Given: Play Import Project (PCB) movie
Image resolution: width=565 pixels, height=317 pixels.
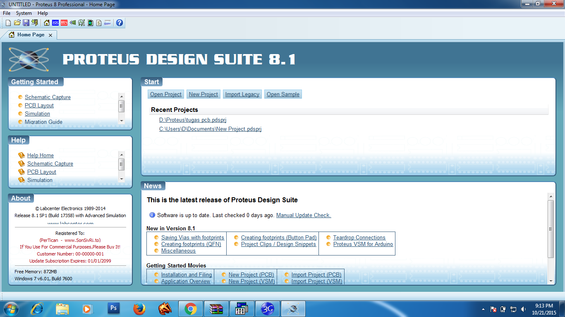Looking at the screenshot, I should point(316,274).
